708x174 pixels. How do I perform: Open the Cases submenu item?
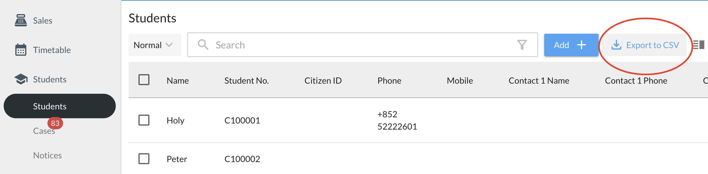[x=44, y=131]
